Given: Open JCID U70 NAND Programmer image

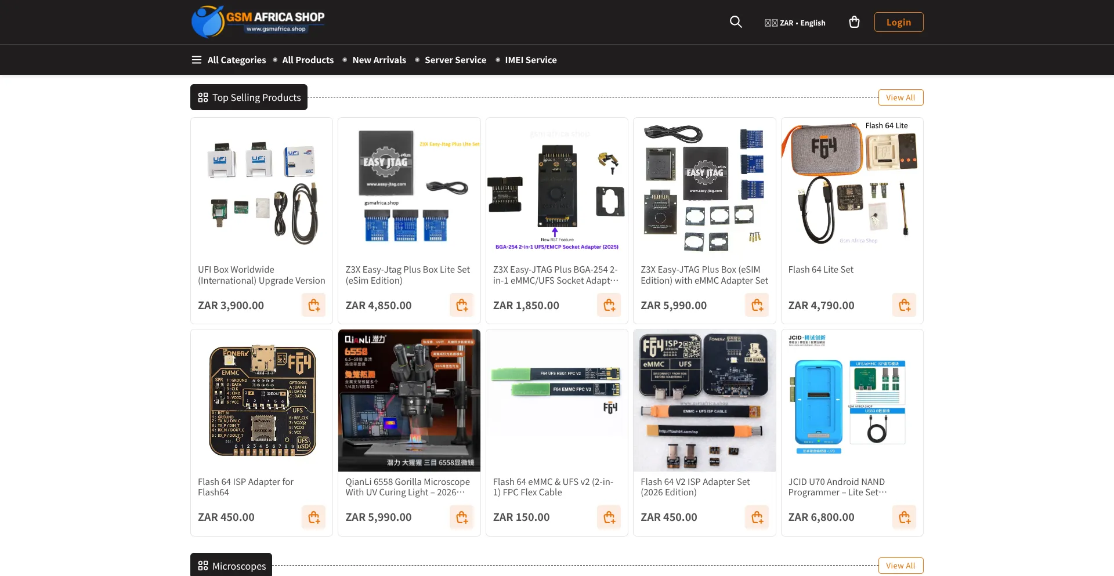Looking at the screenshot, I should 852,400.
